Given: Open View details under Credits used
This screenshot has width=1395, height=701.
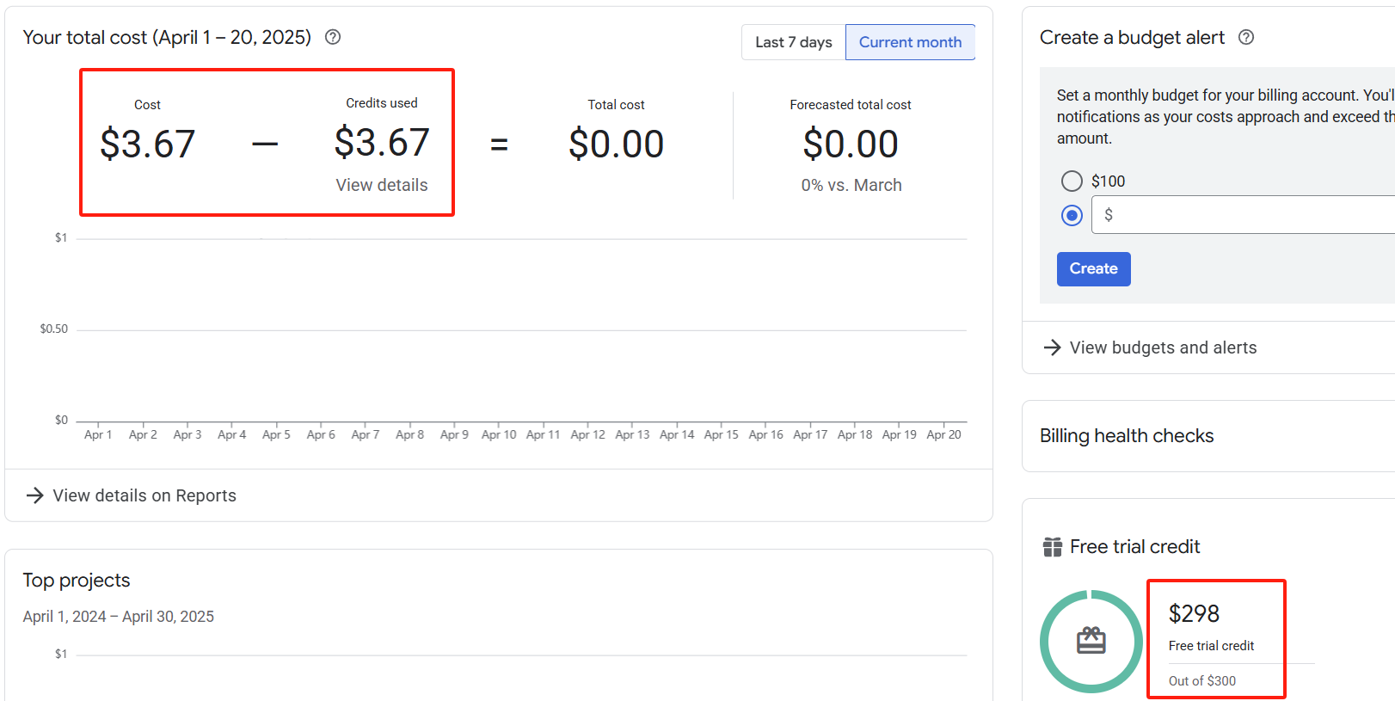Looking at the screenshot, I should coord(381,185).
